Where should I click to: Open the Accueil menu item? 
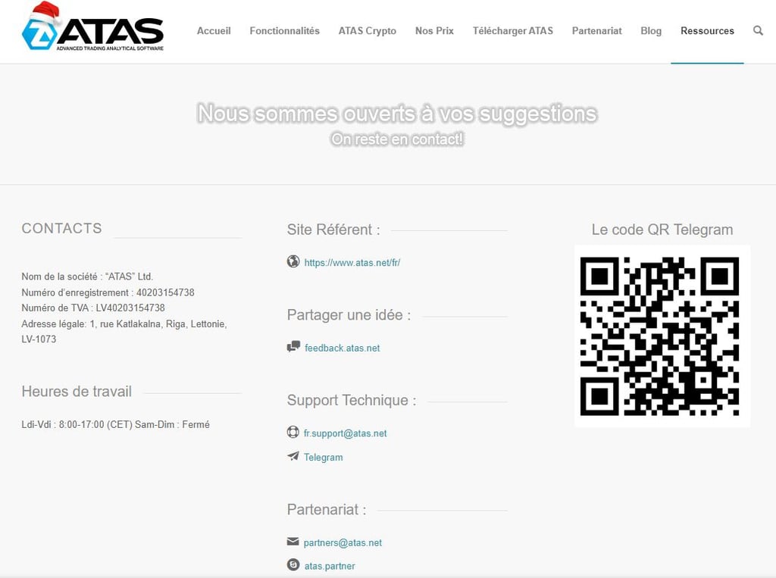214,31
